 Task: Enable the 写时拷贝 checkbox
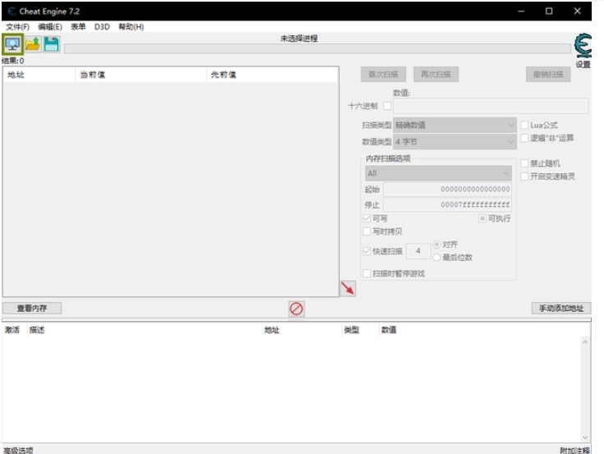point(367,232)
